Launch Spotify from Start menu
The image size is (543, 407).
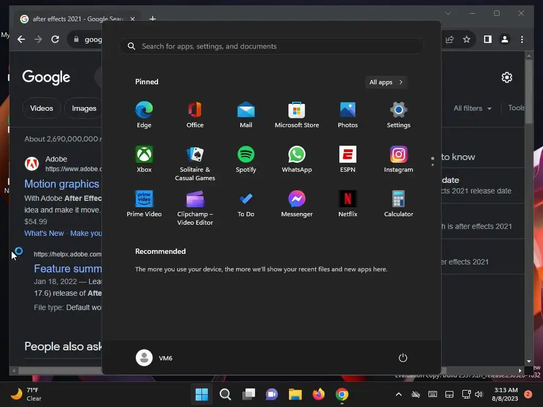pos(246,159)
